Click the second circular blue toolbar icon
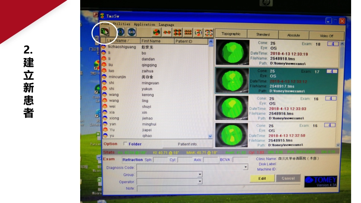The image size is (361, 203). 121,32
